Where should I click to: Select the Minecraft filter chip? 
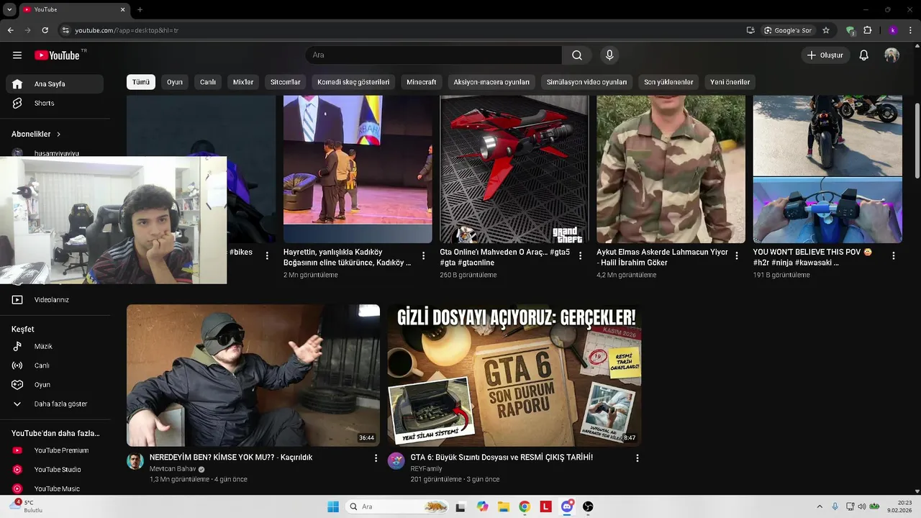pos(422,82)
